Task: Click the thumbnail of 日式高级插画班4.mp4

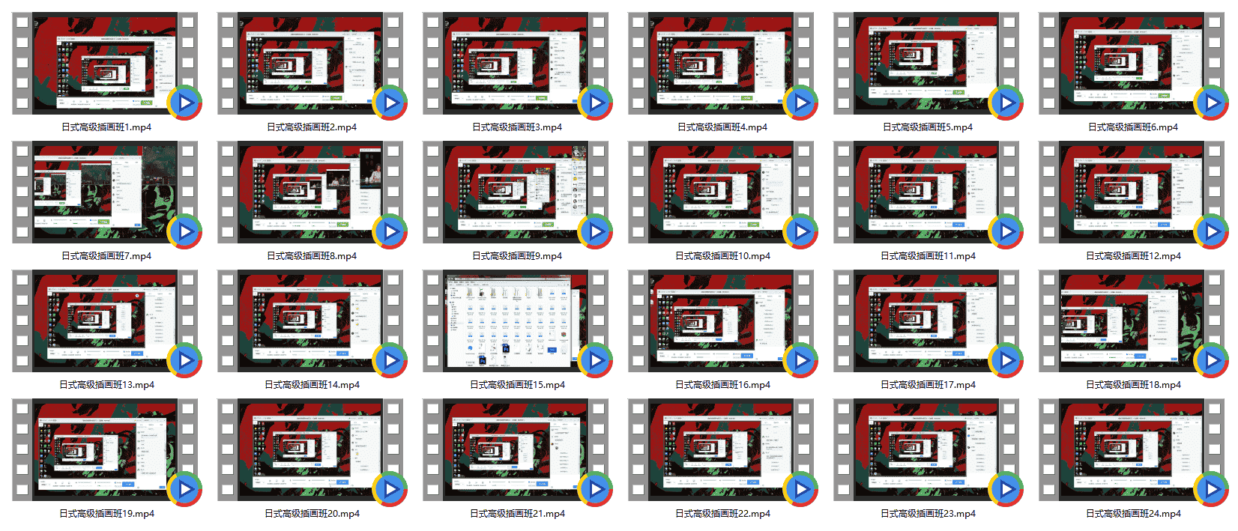Action: [x=722, y=63]
